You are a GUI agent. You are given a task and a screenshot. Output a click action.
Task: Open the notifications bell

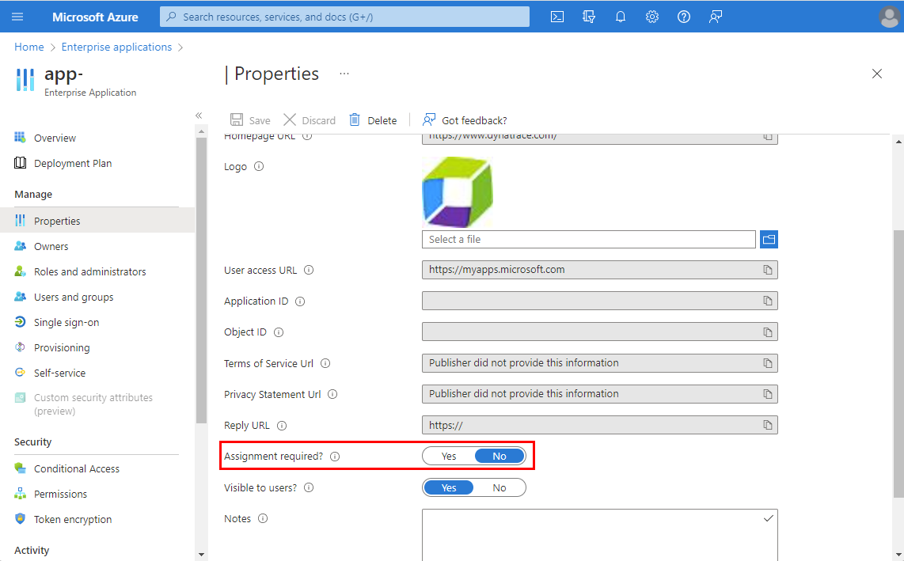coord(621,17)
